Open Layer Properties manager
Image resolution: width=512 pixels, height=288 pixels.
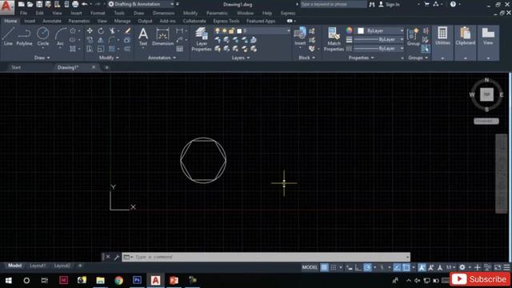click(x=202, y=39)
